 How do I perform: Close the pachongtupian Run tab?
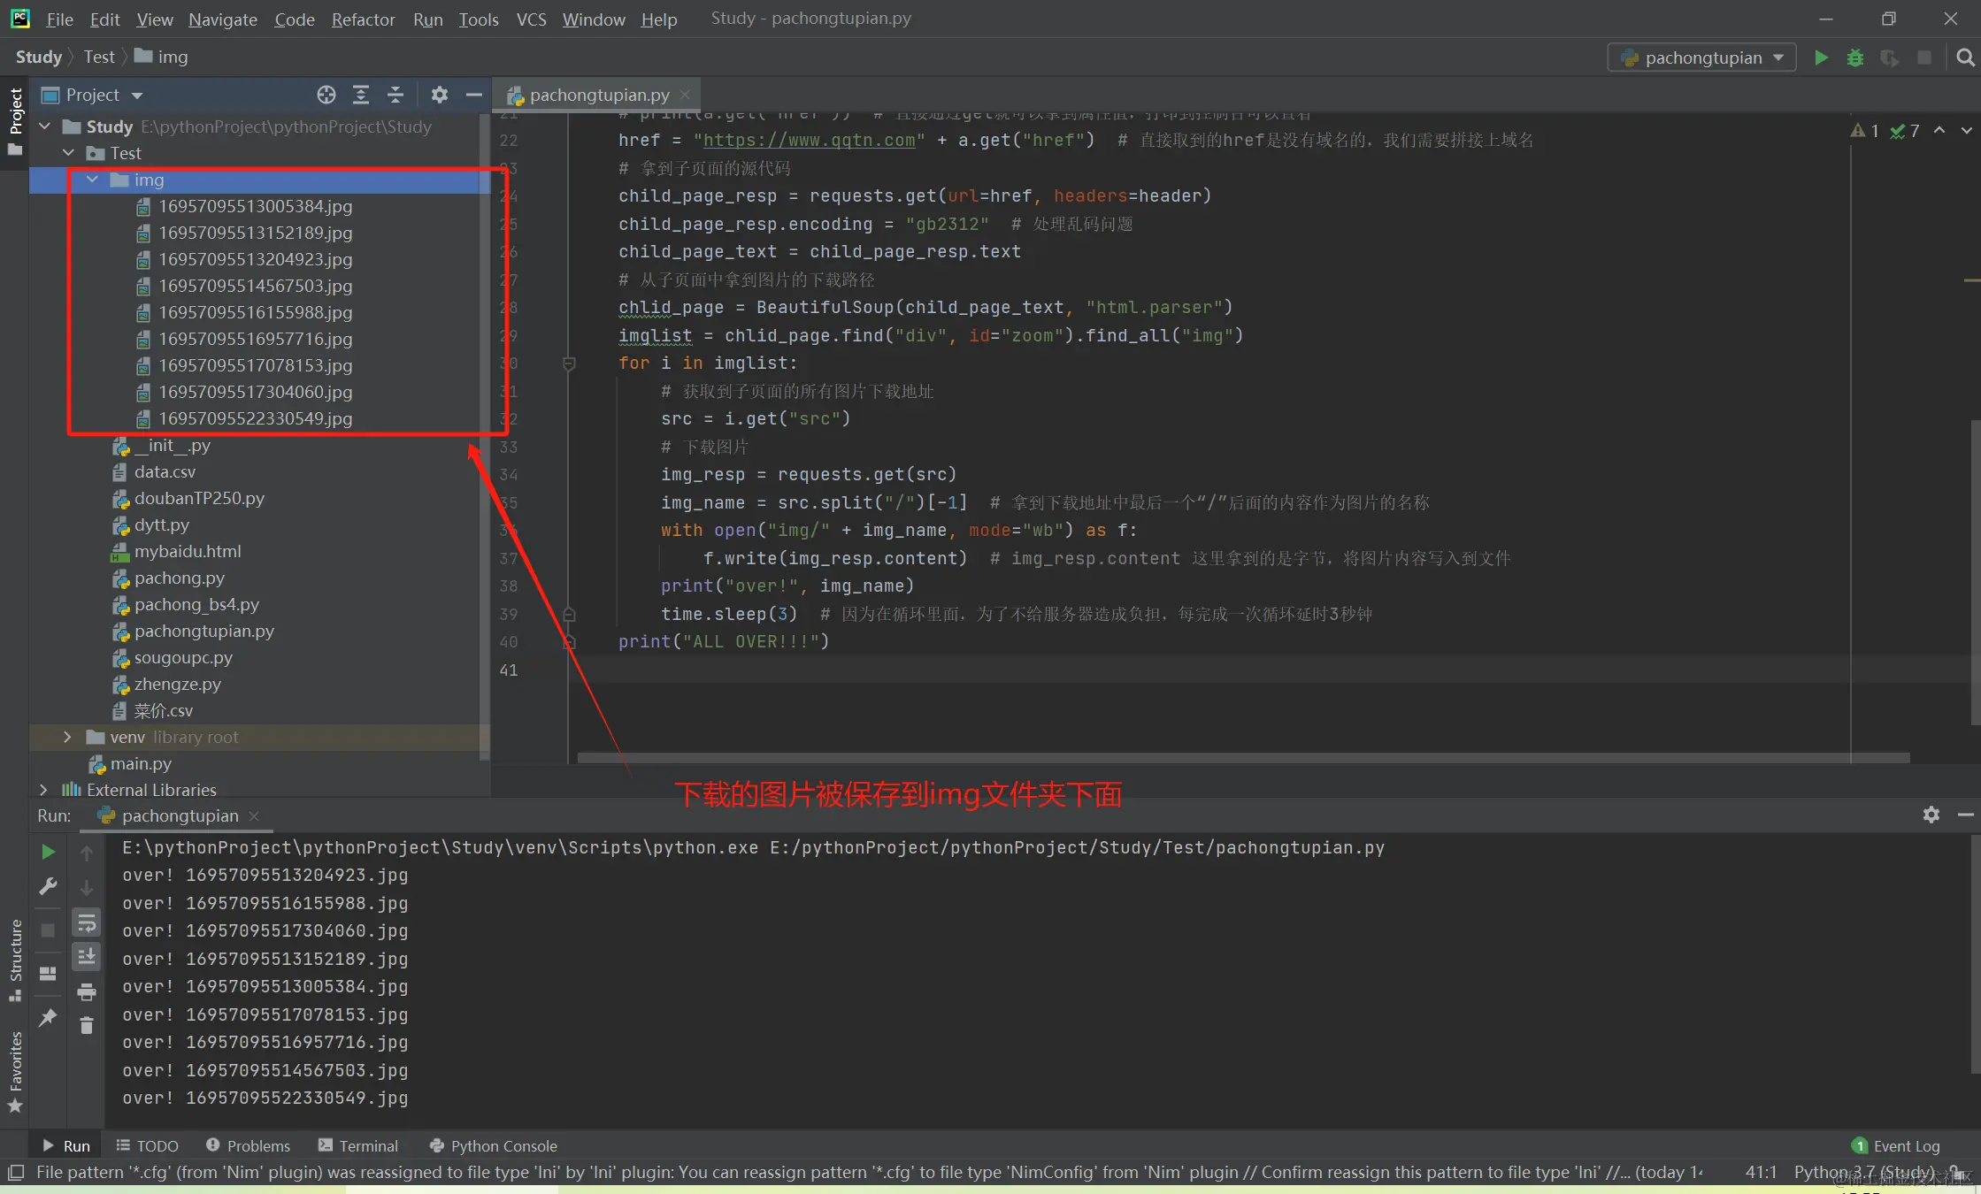pyautogui.click(x=254, y=815)
